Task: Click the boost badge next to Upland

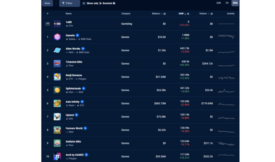Action: (76, 115)
